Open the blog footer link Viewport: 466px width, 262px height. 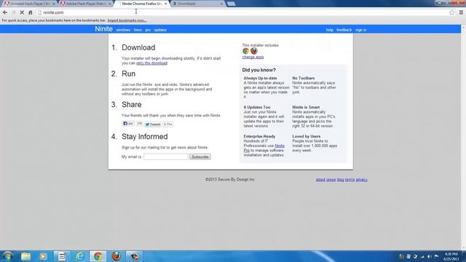tap(340, 180)
